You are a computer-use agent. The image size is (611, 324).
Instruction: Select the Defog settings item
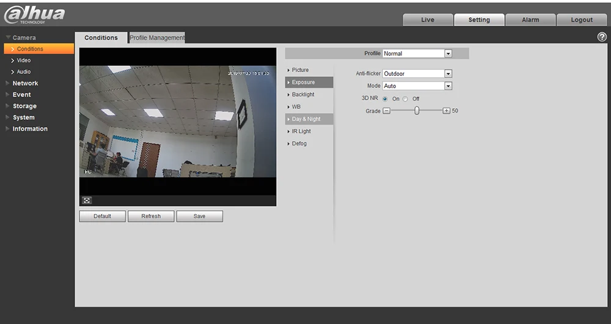click(x=309, y=144)
